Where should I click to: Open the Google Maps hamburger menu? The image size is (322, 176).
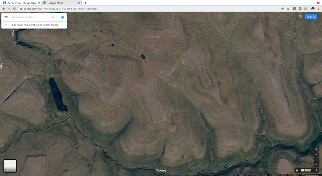6,17
